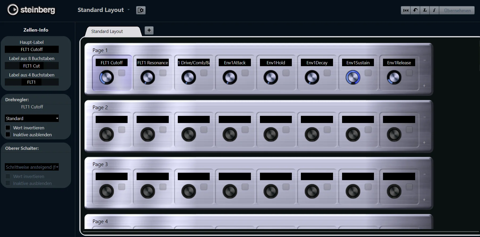This screenshot has width=480, height=237.
Task: Select the Env1Release cell label
Action: tap(399, 63)
